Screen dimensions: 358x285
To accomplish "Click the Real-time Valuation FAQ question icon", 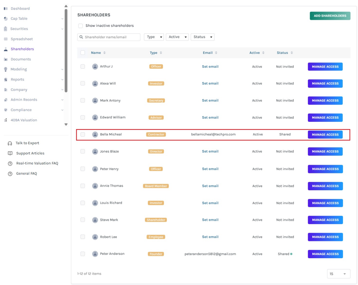I will coord(10,164).
